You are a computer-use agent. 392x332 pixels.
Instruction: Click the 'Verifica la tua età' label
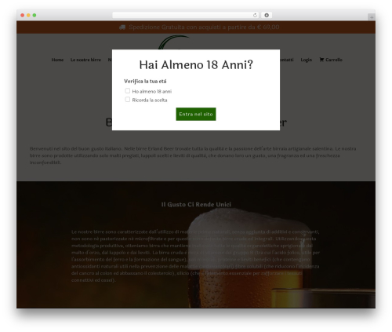[145, 81]
